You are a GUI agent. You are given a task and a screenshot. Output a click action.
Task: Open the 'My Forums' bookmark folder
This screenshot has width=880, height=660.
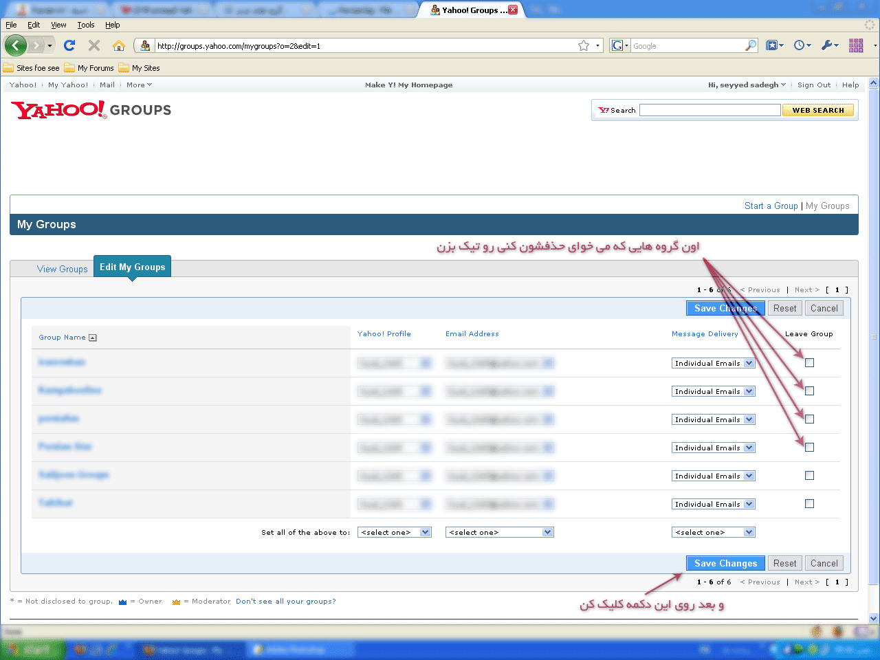coord(89,68)
